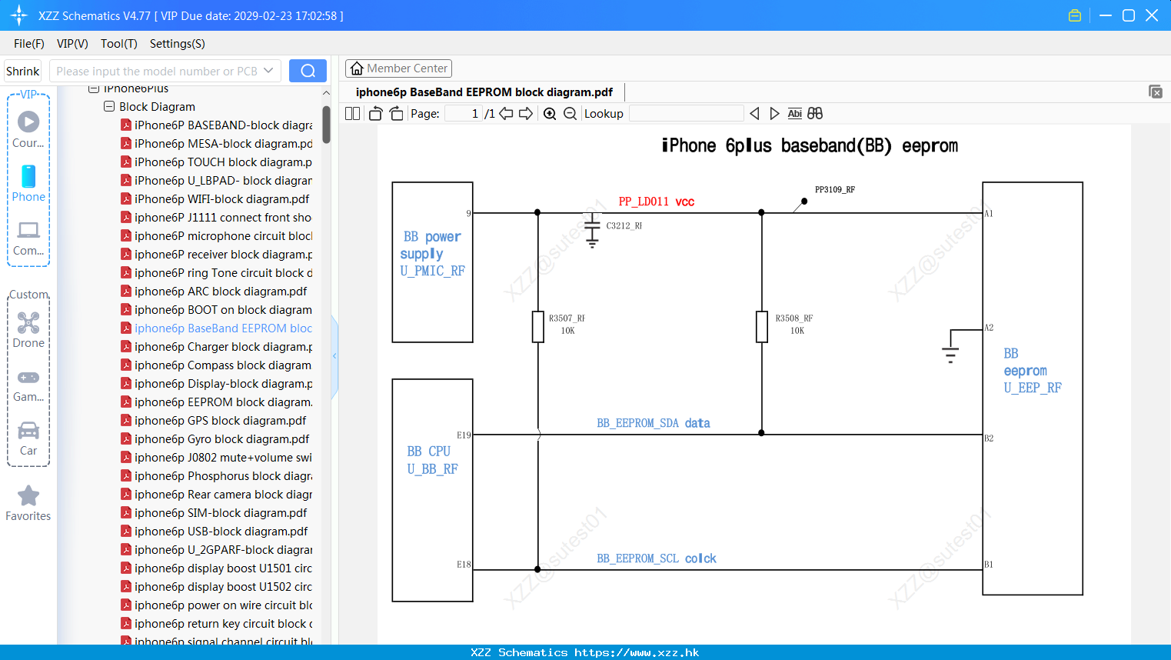
Task: Open the File(F) menu
Action: (29, 44)
